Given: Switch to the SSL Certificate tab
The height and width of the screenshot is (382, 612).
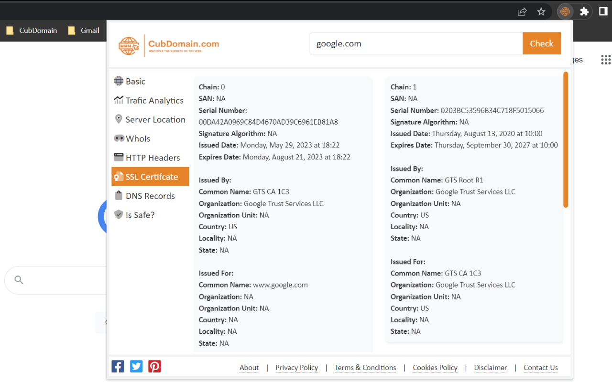Looking at the screenshot, I should 150,177.
